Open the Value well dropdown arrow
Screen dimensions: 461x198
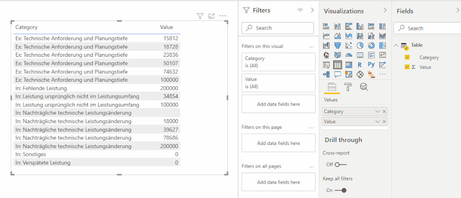(378, 121)
